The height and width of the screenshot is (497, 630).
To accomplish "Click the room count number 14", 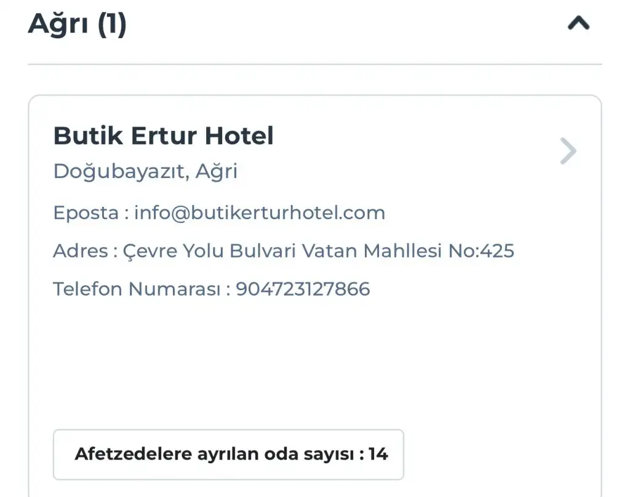I will pyautogui.click(x=378, y=455).
